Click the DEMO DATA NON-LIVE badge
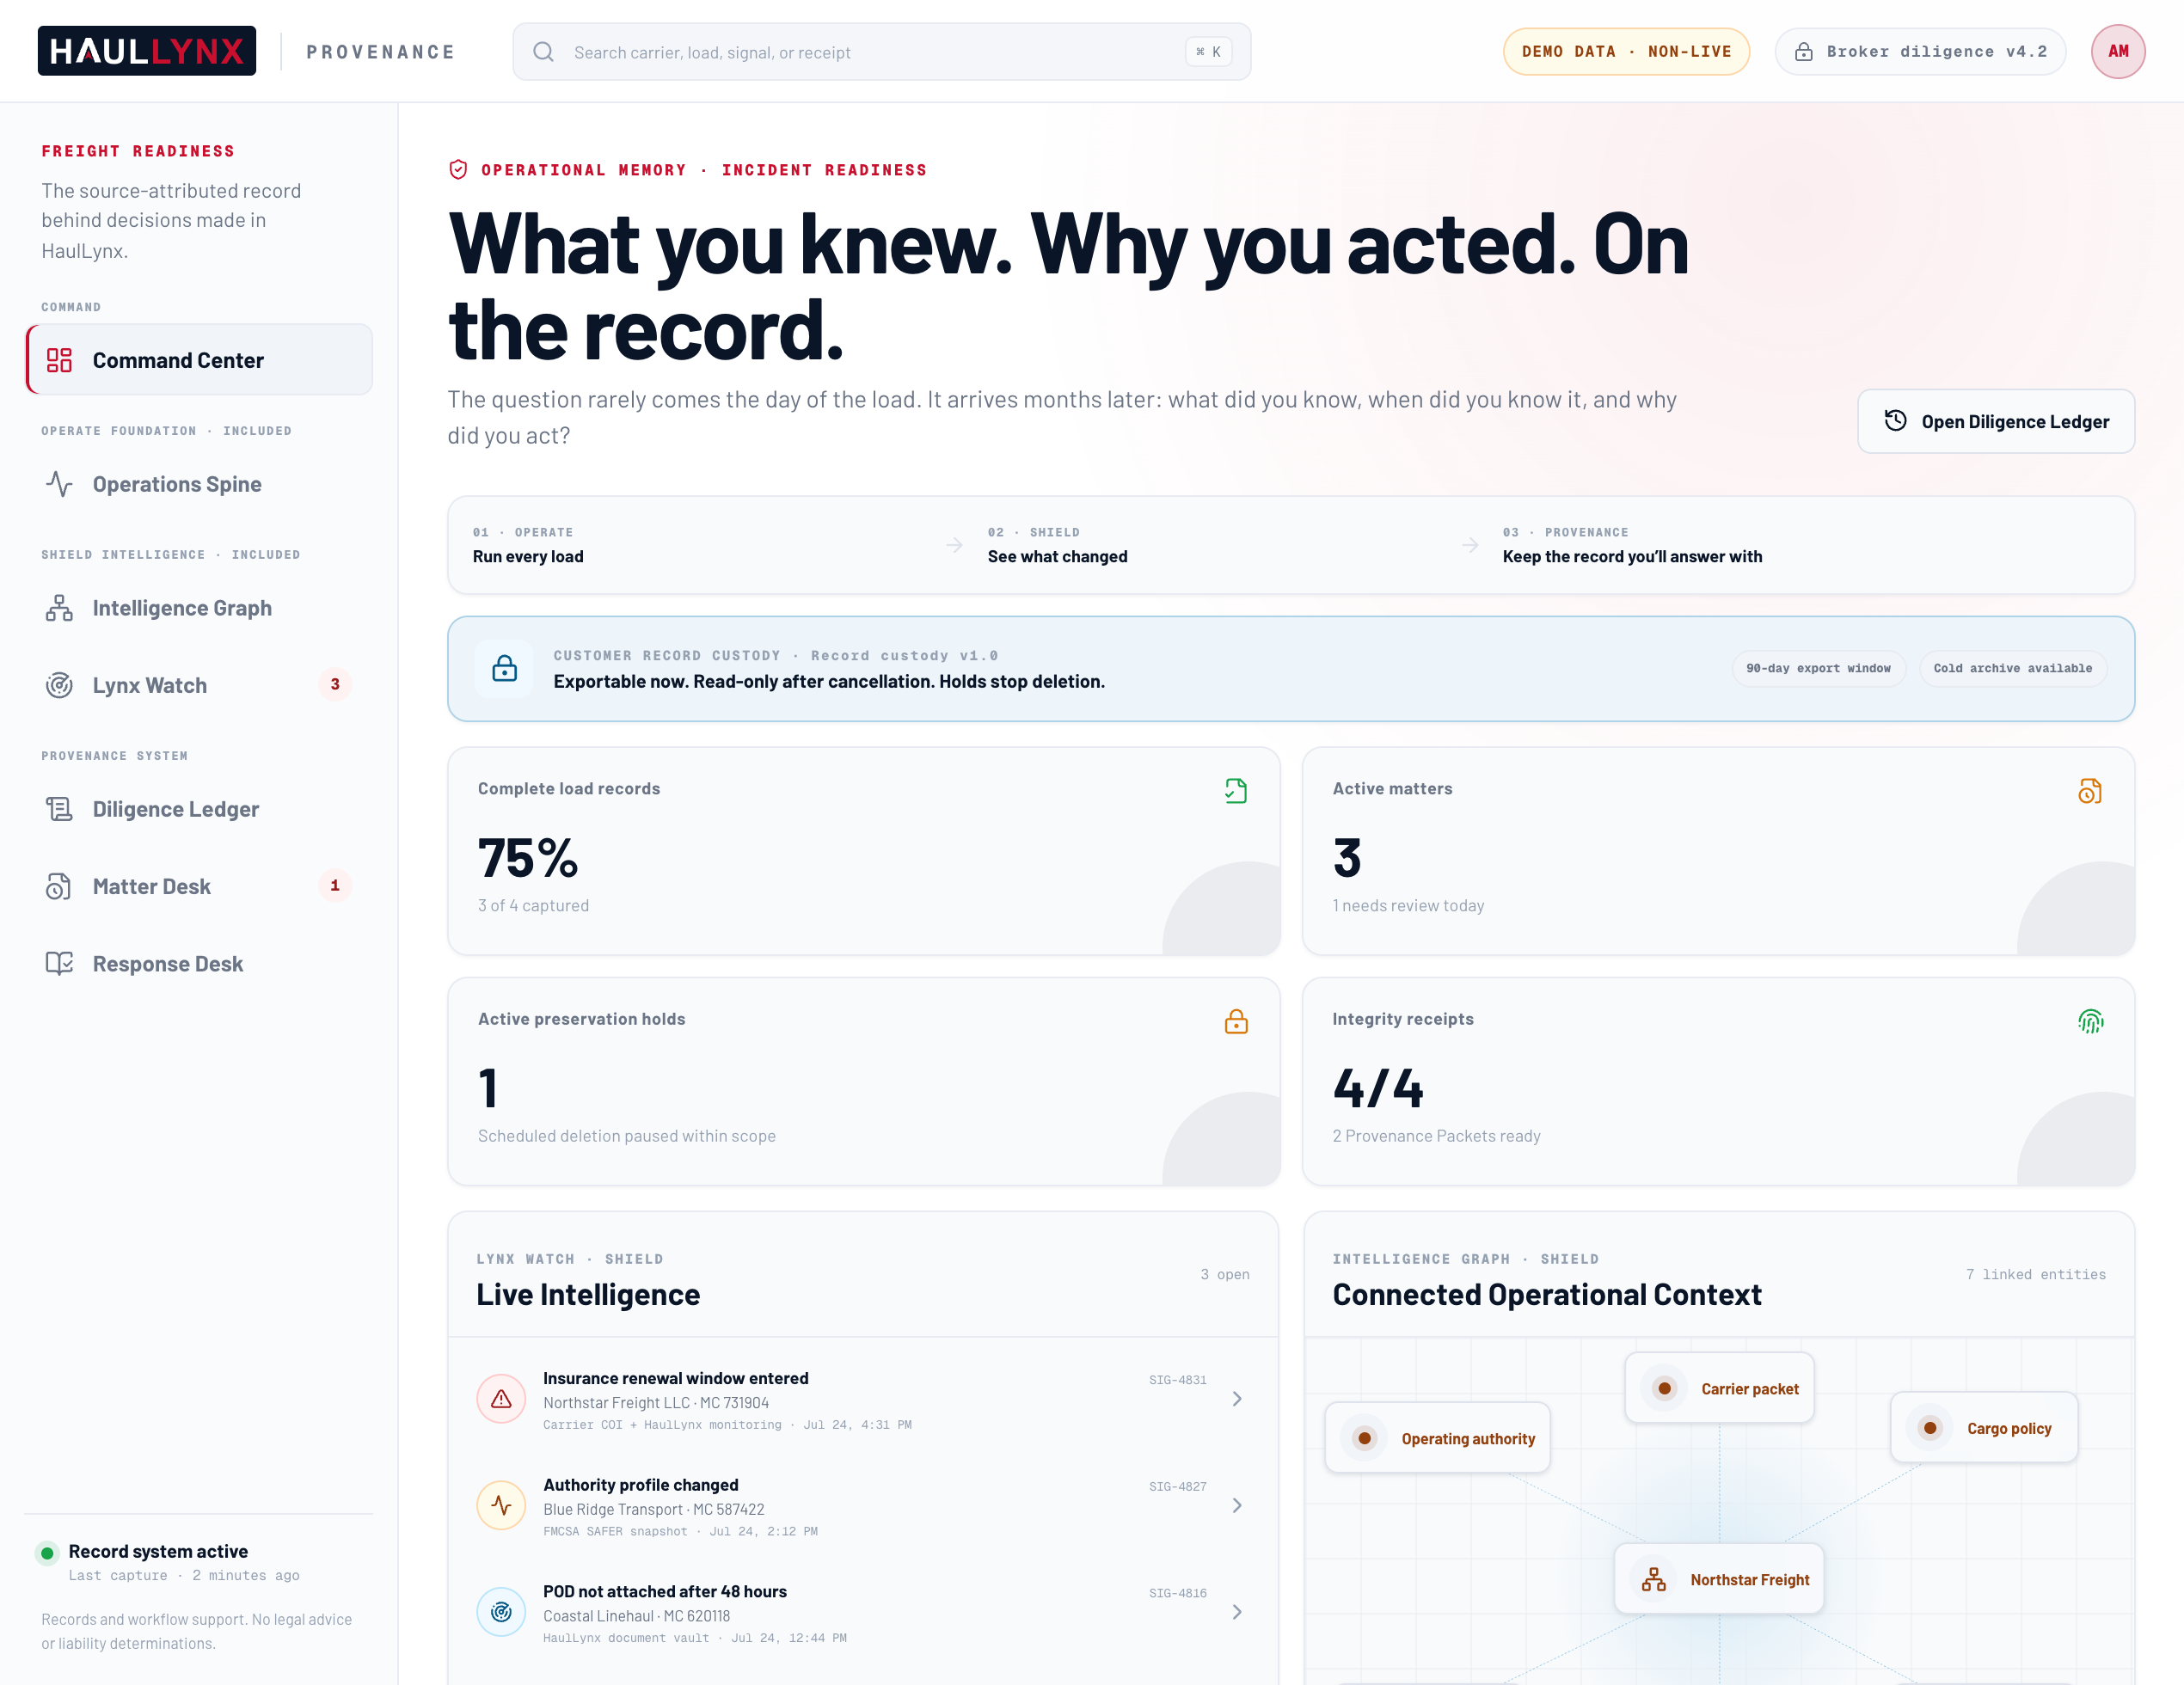The height and width of the screenshot is (1685, 2184). click(x=1626, y=51)
